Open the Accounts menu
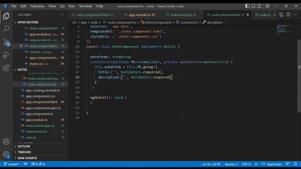 click(x=6, y=141)
